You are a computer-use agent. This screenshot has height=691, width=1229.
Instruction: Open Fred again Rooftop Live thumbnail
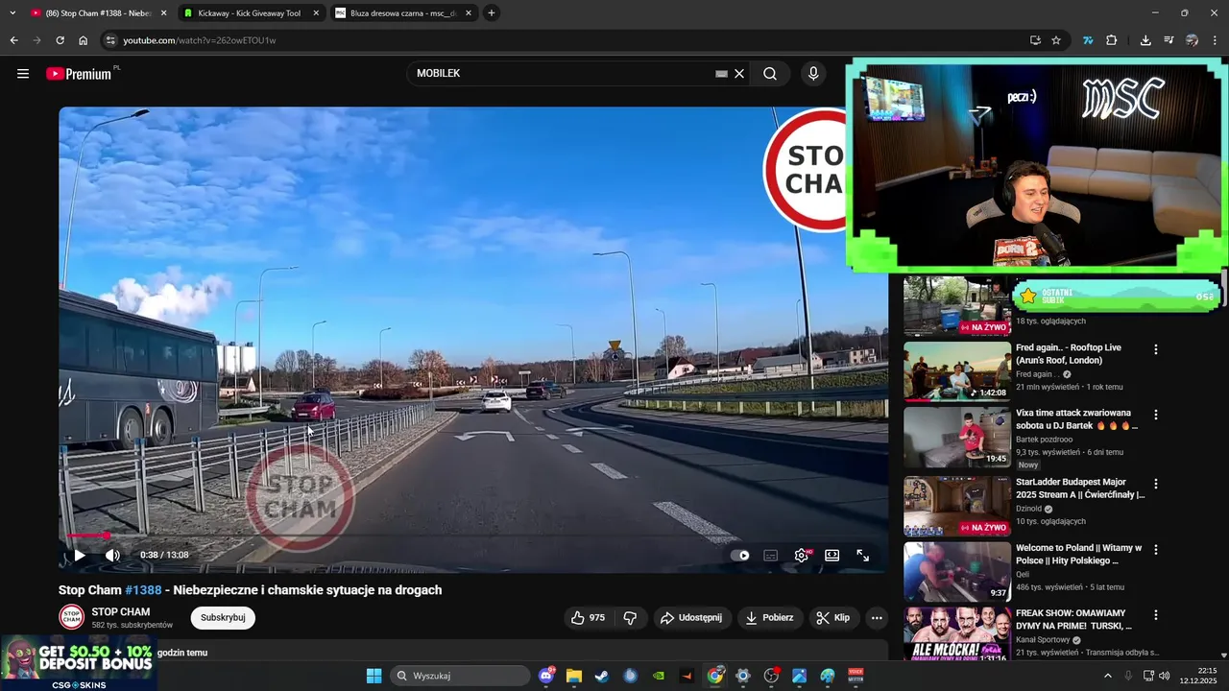point(956,371)
